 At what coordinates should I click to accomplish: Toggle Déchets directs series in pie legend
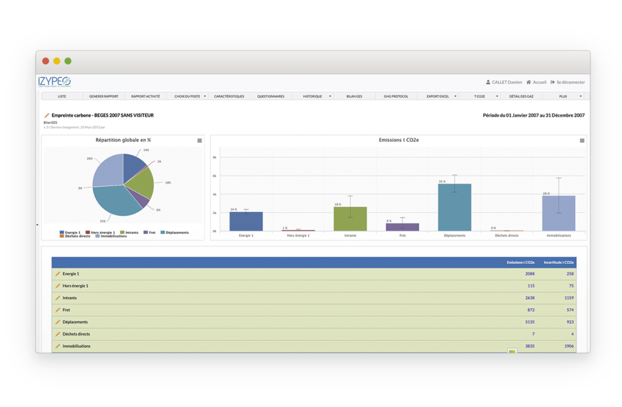(x=75, y=236)
